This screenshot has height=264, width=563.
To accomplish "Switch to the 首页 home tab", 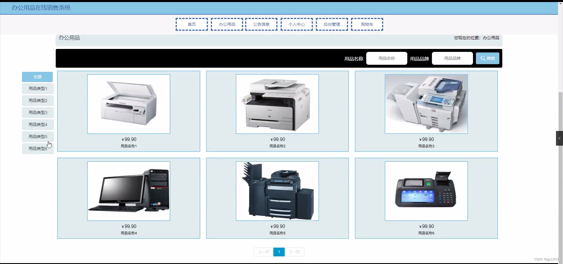I will click(191, 24).
